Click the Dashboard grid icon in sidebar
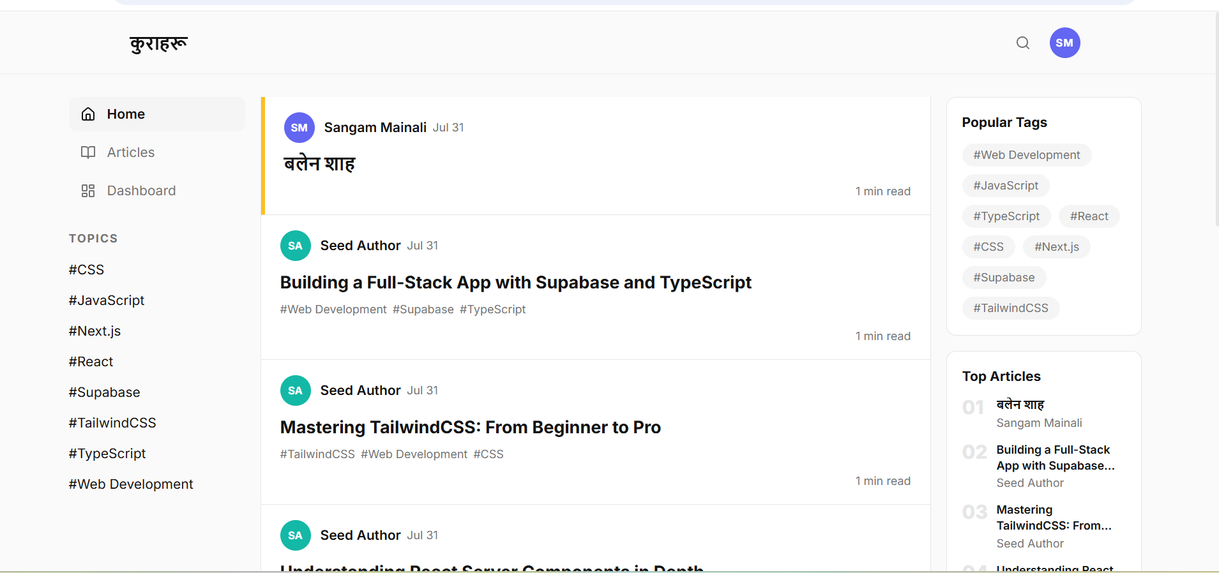Screen dimensions: 1219x573 tap(88, 191)
